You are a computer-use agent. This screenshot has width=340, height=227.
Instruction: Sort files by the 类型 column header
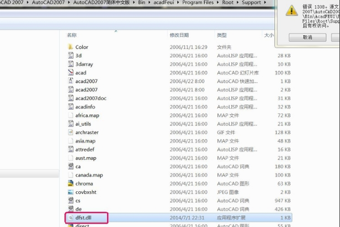click(x=222, y=35)
